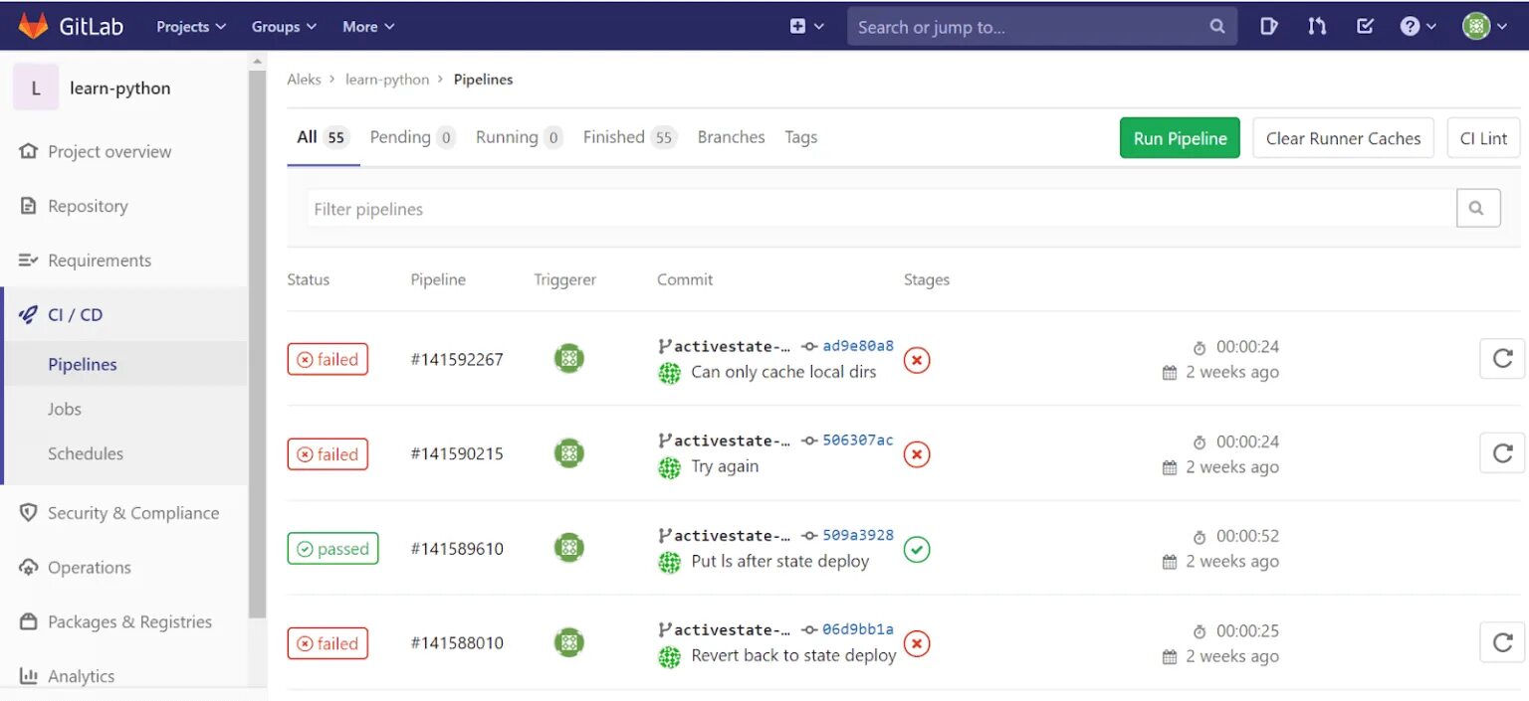Screen dimensions: 1529x701
Task: Open commit link ad9e80a8
Action: point(858,346)
